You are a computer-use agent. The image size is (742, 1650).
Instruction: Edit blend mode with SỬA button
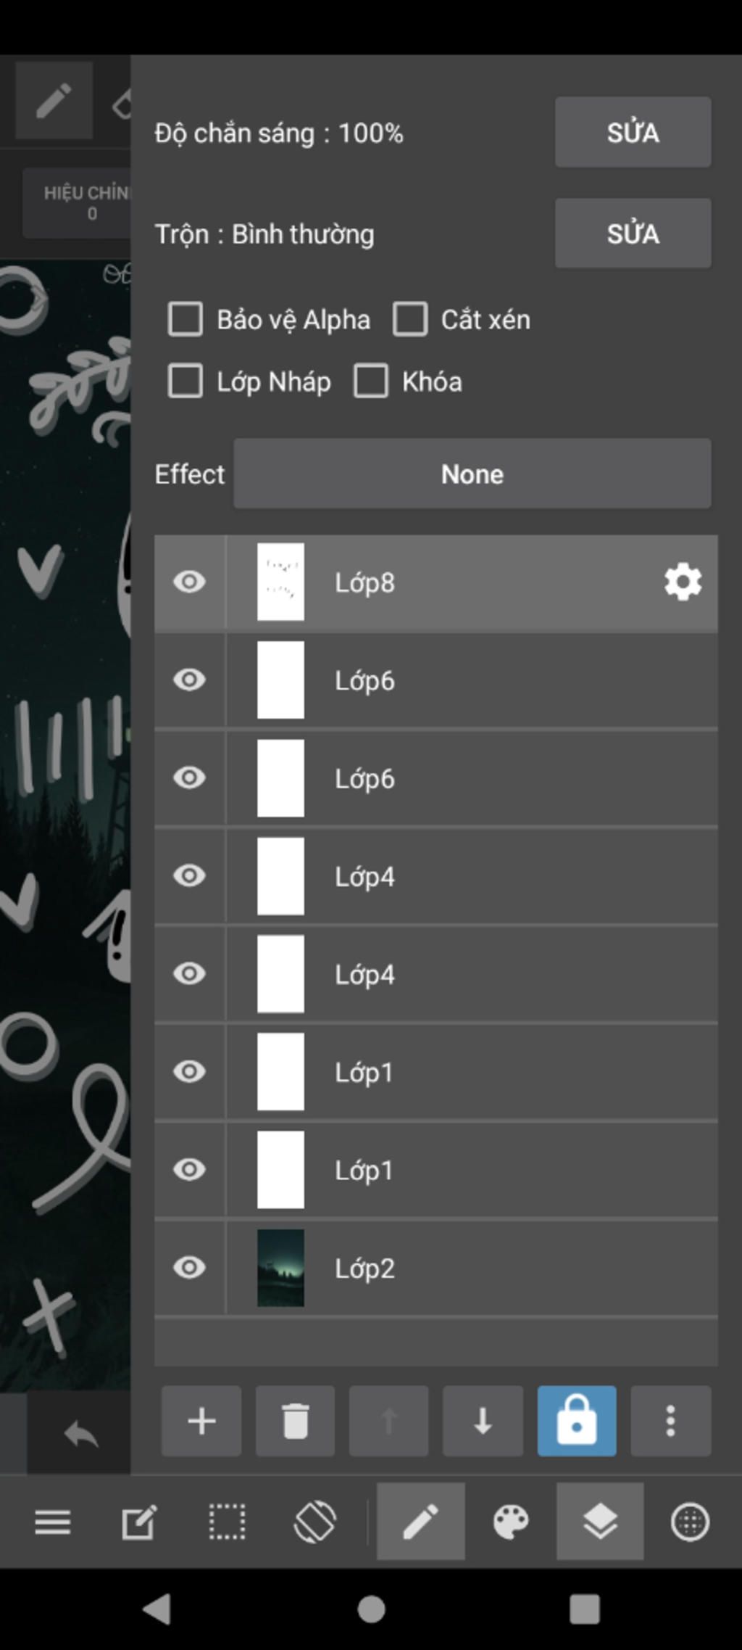click(633, 234)
